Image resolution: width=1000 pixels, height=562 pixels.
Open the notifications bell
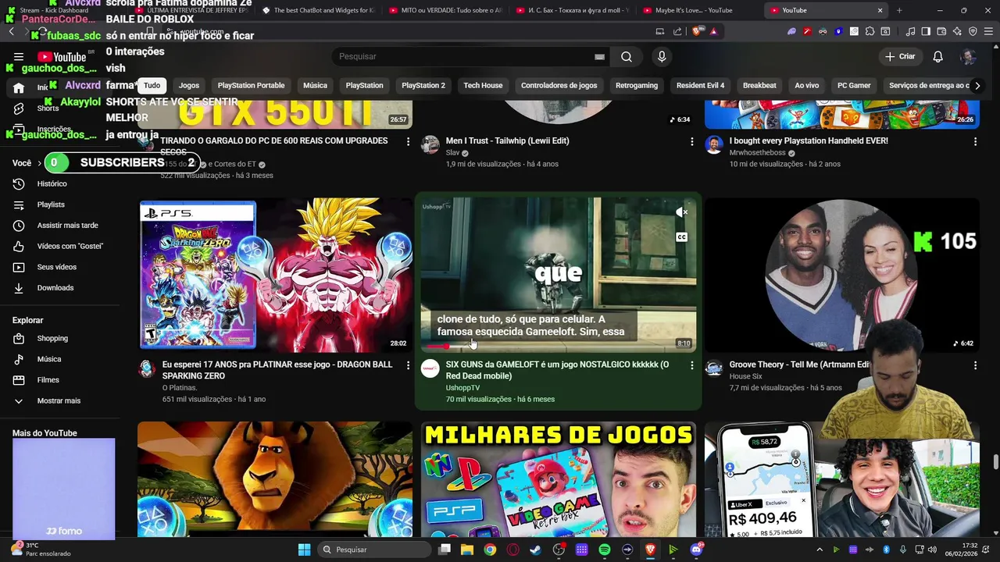[x=937, y=56]
